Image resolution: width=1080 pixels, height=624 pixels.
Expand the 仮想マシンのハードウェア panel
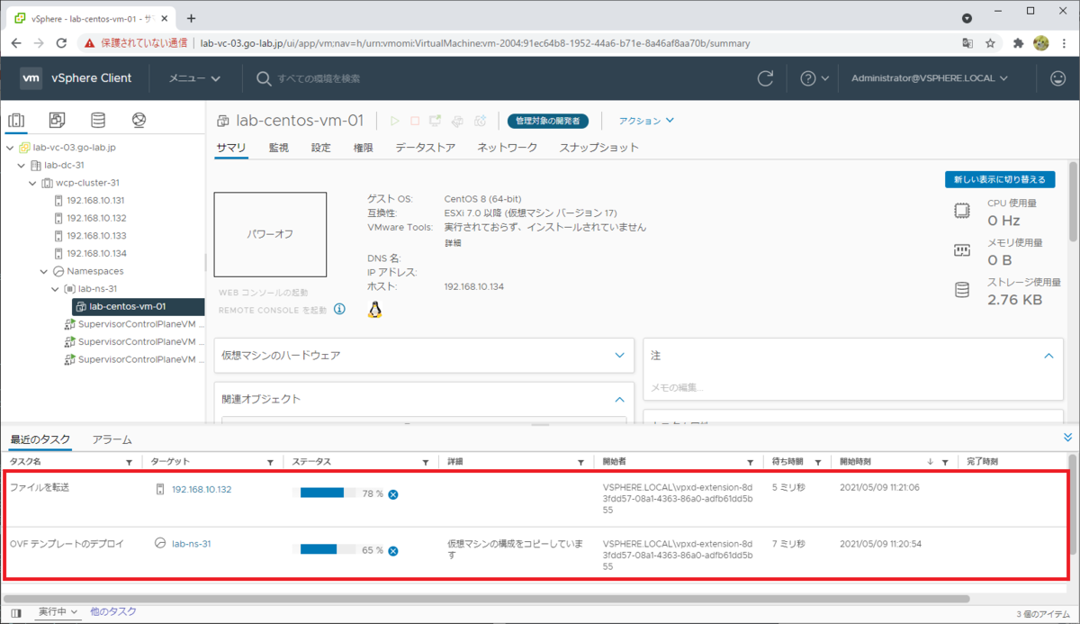click(619, 355)
